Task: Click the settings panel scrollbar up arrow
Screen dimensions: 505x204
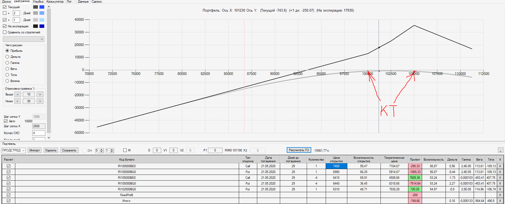Action: coord(49,7)
